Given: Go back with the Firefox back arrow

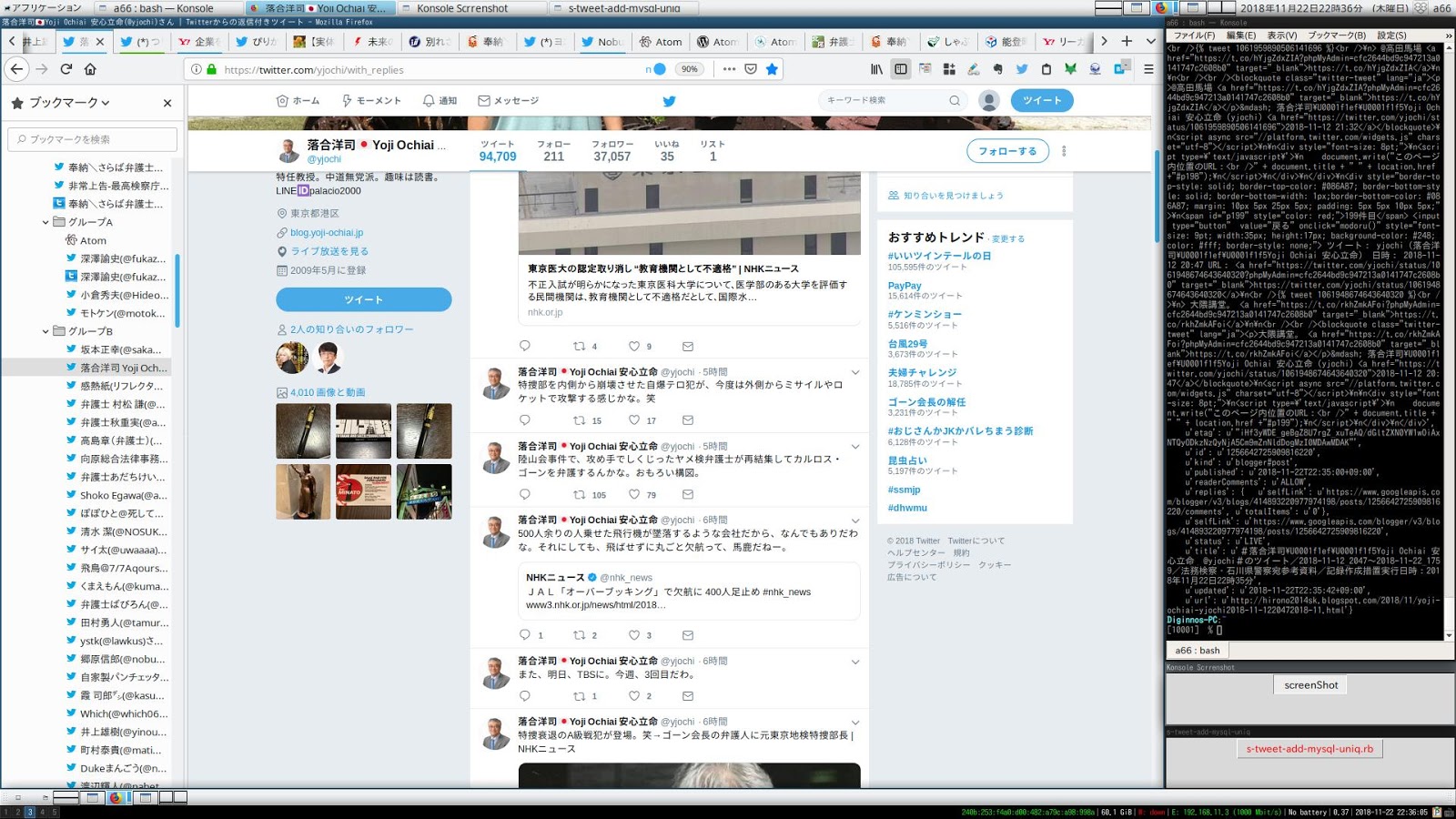Looking at the screenshot, I should [17, 69].
